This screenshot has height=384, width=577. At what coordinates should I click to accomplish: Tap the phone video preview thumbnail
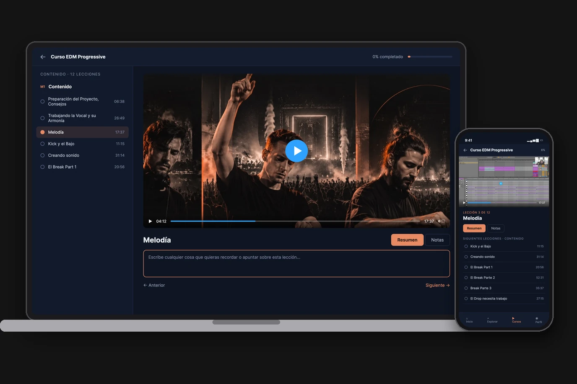504,181
